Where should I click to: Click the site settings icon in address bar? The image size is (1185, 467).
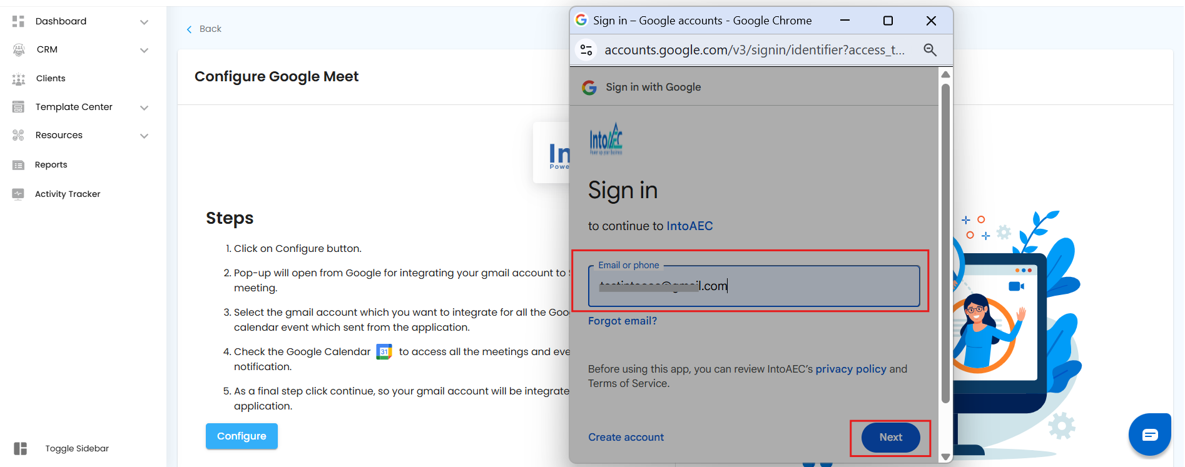coord(586,49)
